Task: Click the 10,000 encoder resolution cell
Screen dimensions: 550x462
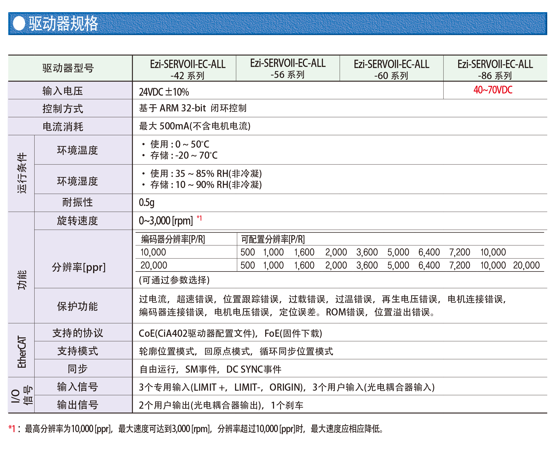Action: pyautogui.click(x=153, y=252)
